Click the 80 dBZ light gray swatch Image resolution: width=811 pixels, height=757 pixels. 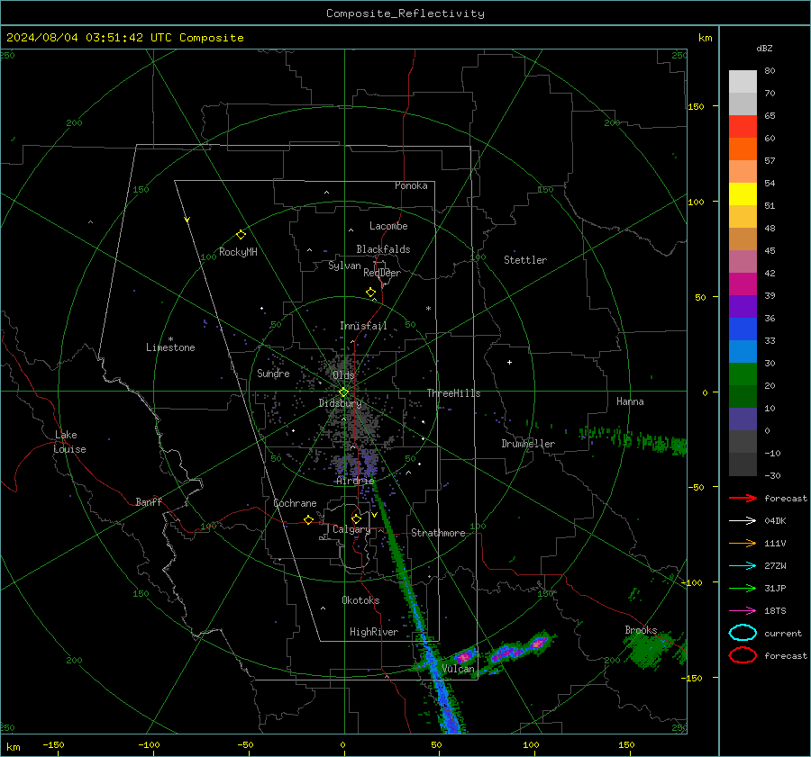click(743, 81)
